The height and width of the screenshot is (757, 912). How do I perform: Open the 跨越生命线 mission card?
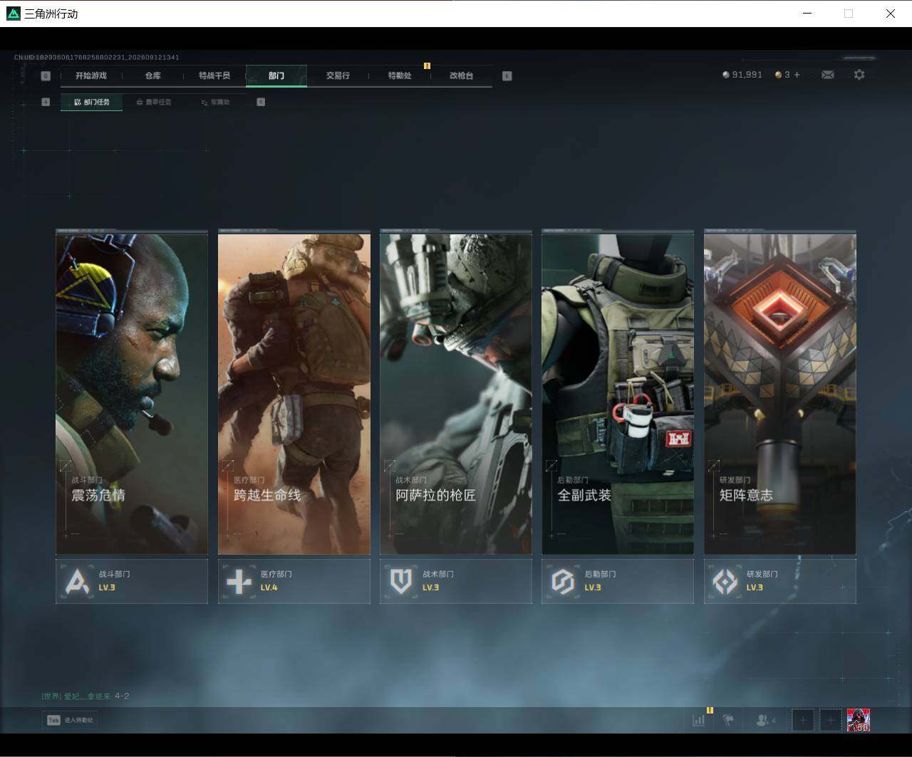click(294, 392)
